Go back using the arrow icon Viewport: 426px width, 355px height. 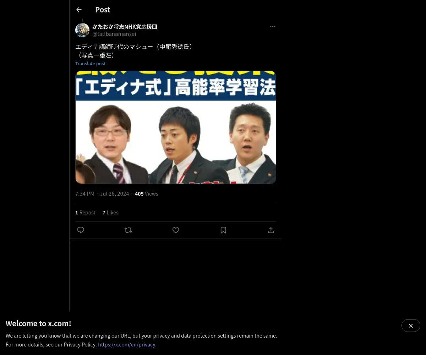tap(79, 10)
